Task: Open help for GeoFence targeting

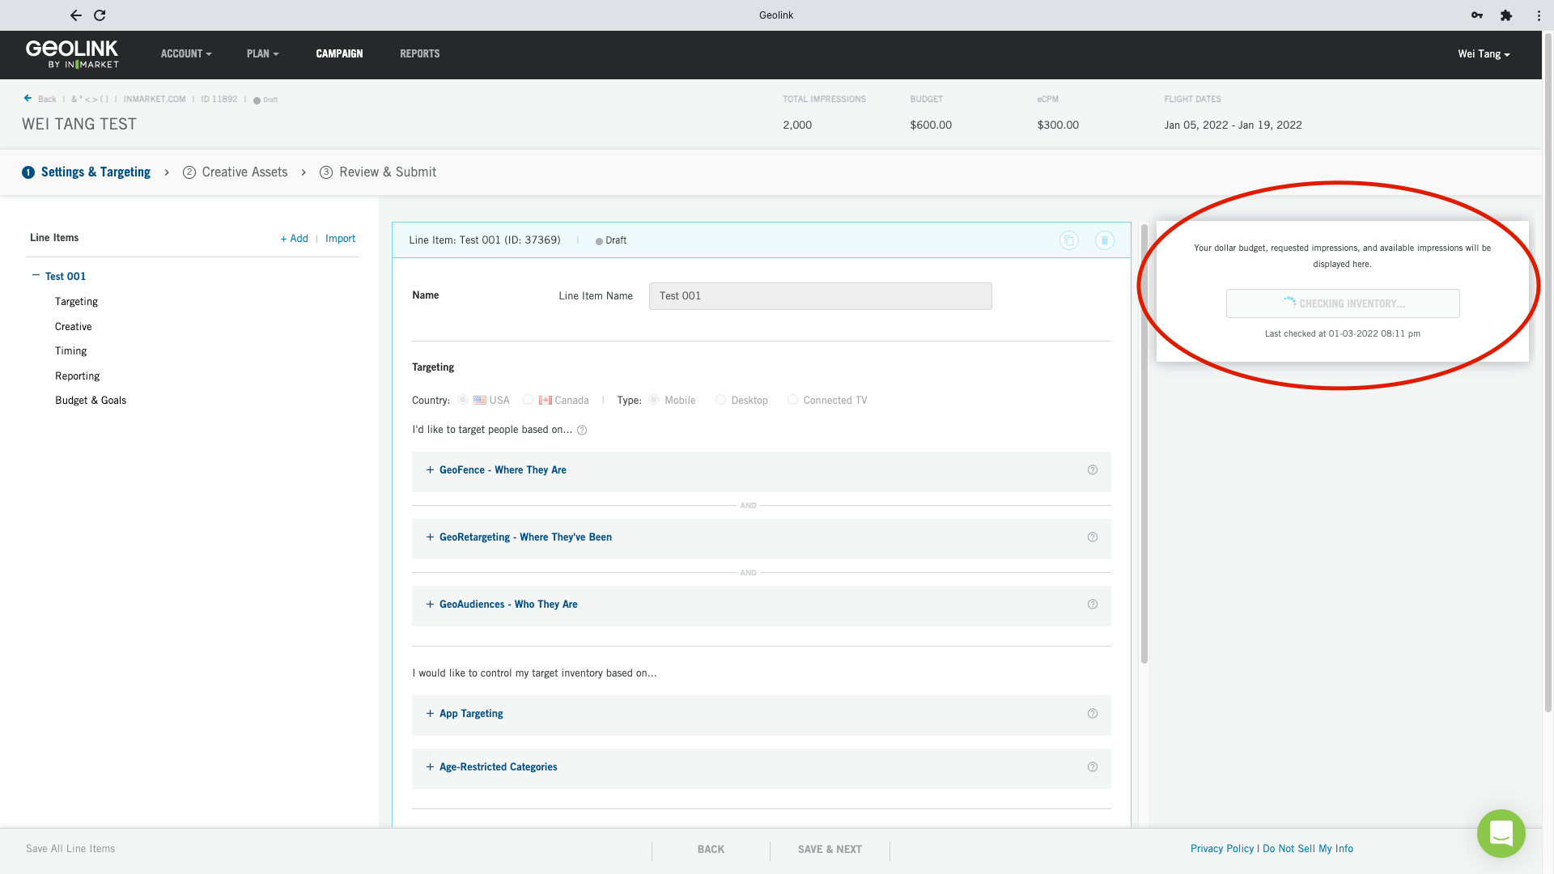Action: pyautogui.click(x=1093, y=470)
